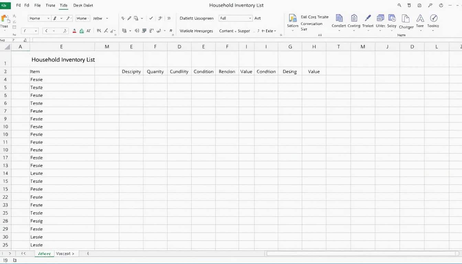462x264 pixels.
Task: Open the File ribbon tab
Action: (x=37, y=5)
